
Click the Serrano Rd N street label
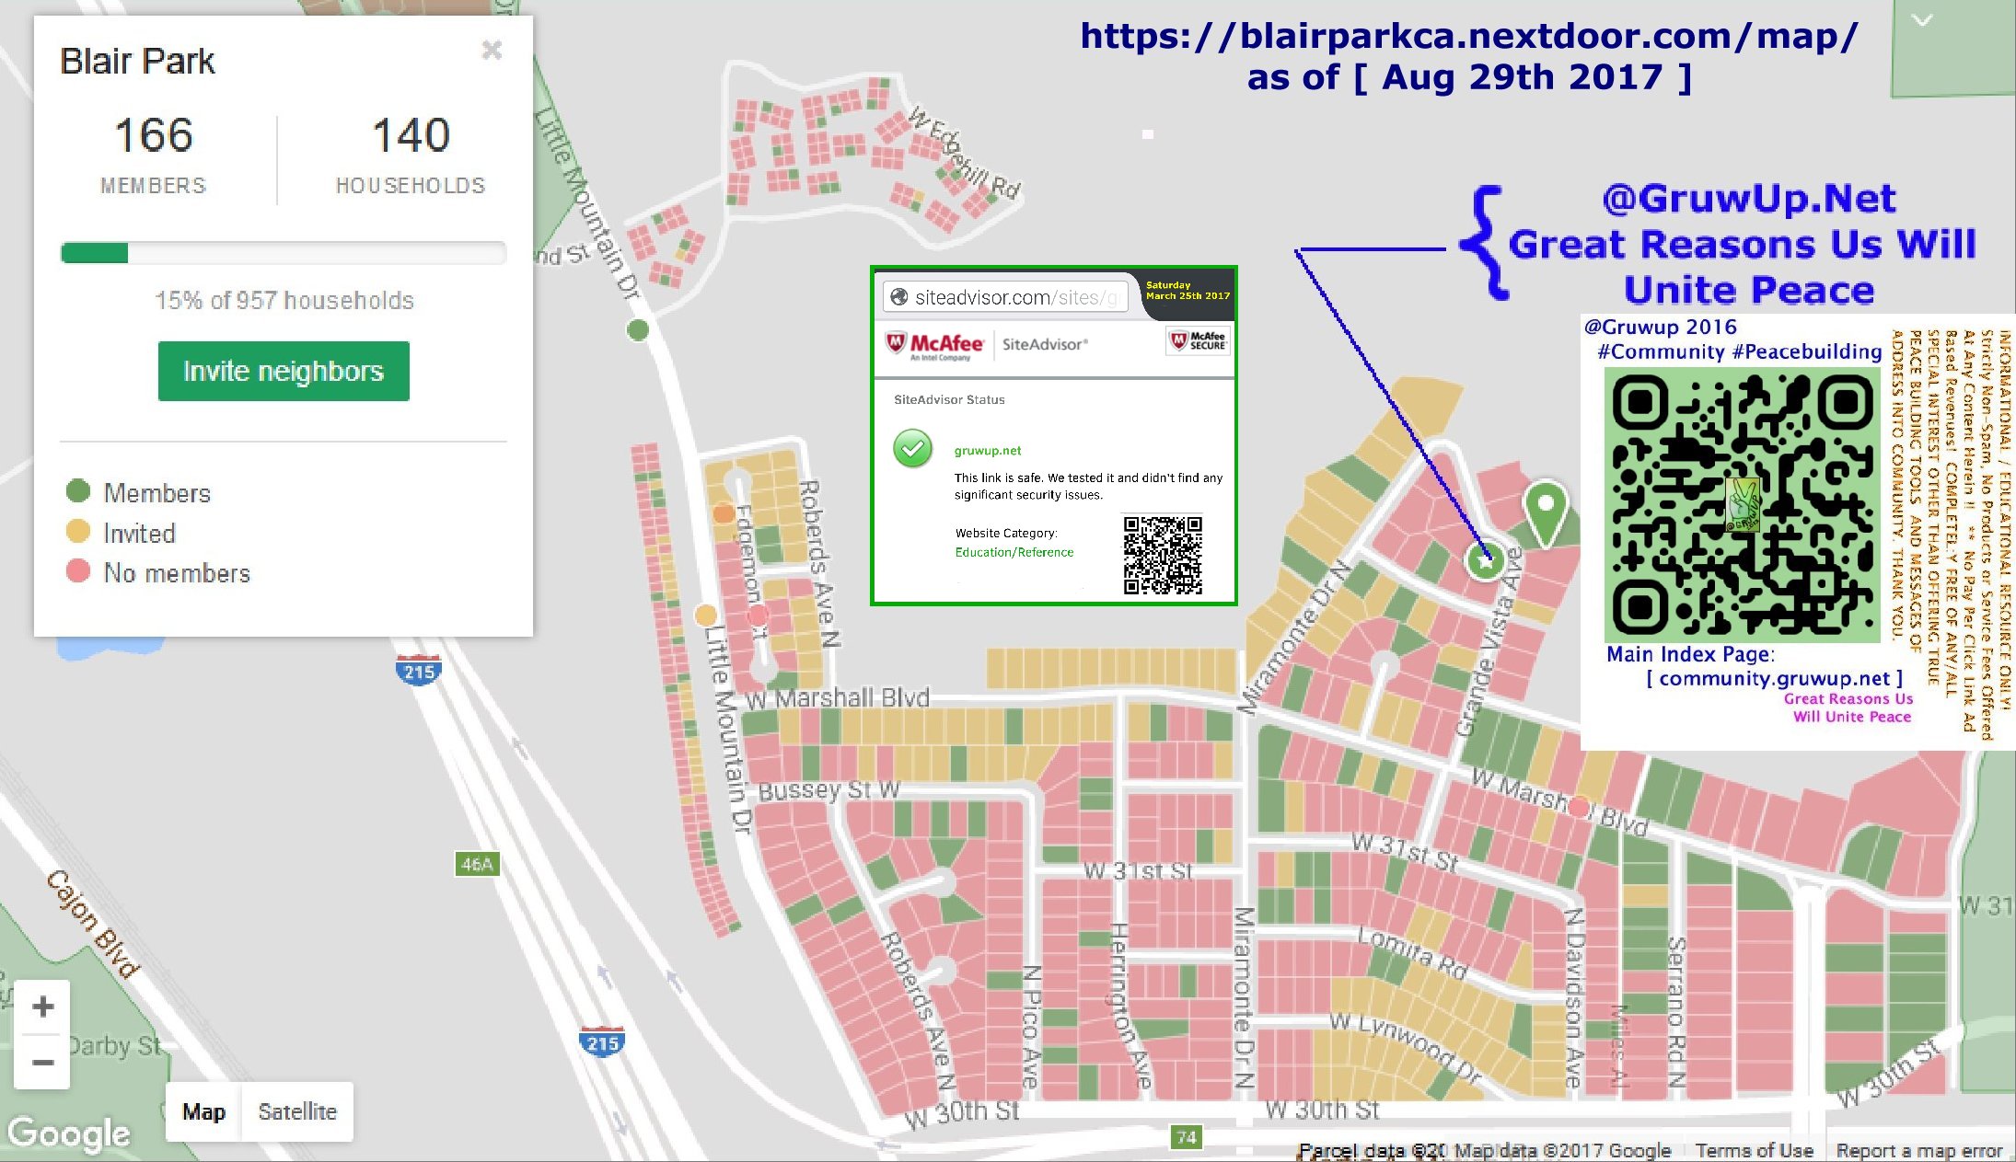click(x=1676, y=1012)
